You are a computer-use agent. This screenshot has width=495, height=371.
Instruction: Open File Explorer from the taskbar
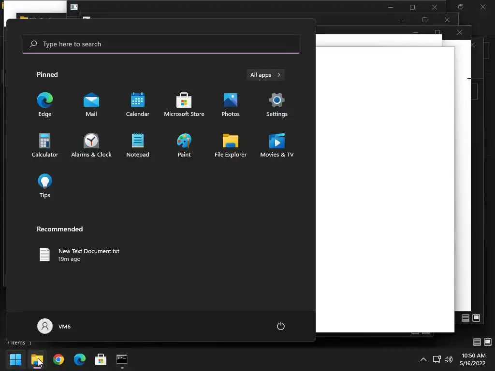37,359
